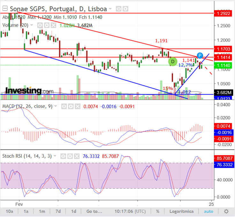Hide the Stoch RSI indicator with eye icon
Screen dimensions: 235x217
[x=63, y=156]
